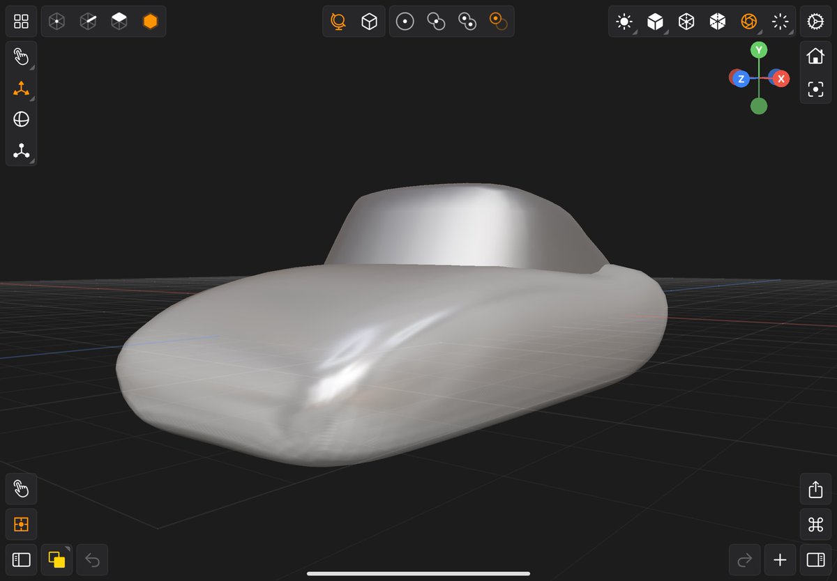Choose the two linked dotted circles pivot option
837x581 pixels.
pos(467,22)
